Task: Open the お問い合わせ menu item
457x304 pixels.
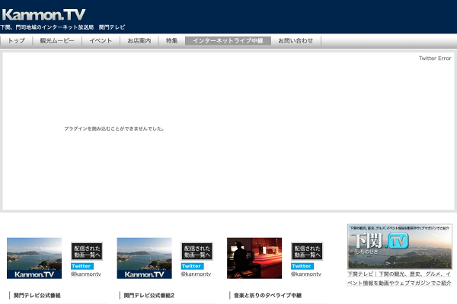Action: pos(296,41)
